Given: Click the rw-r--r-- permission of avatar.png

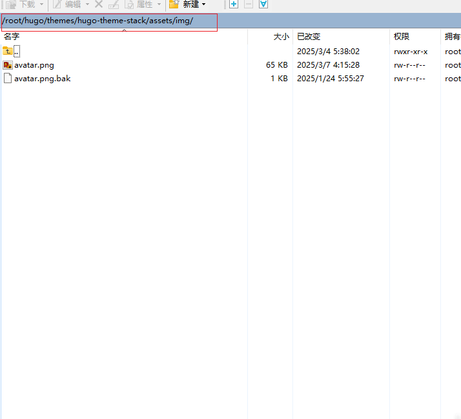Looking at the screenshot, I should pos(409,65).
